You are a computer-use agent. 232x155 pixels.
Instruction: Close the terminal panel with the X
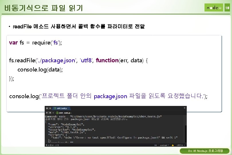(x=184, y=108)
